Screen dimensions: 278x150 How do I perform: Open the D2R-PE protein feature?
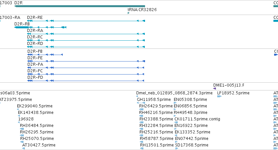pos(86,61)
